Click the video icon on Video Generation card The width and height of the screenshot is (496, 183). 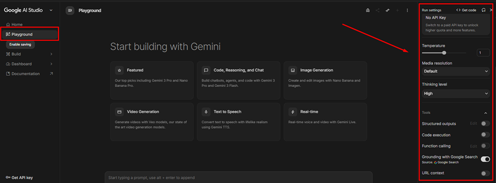(119, 112)
